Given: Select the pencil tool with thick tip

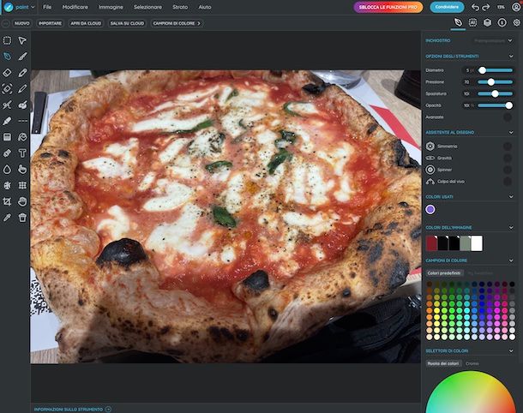Looking at the screenshot, I should (22, 73).
